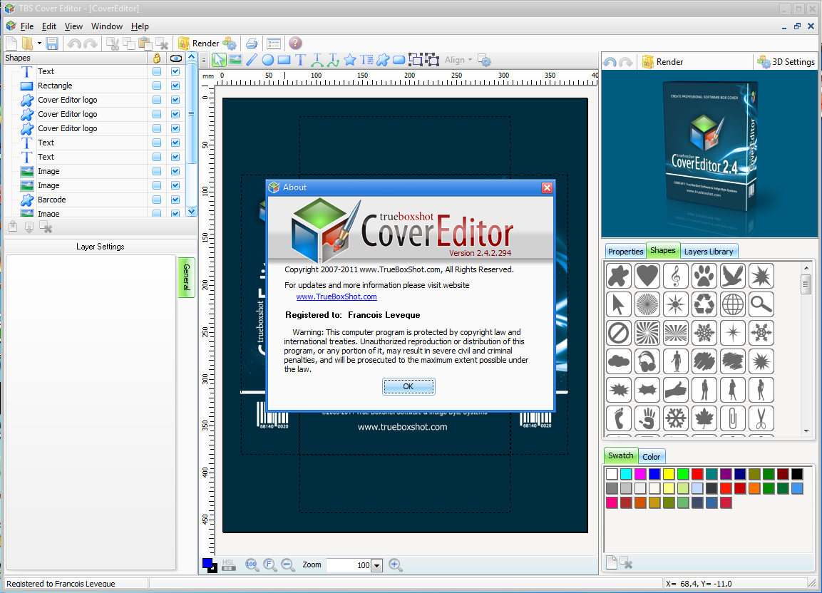Toggle lock on the Barcode layer
This screenshot has width=822, height=593.
(157, 200)
